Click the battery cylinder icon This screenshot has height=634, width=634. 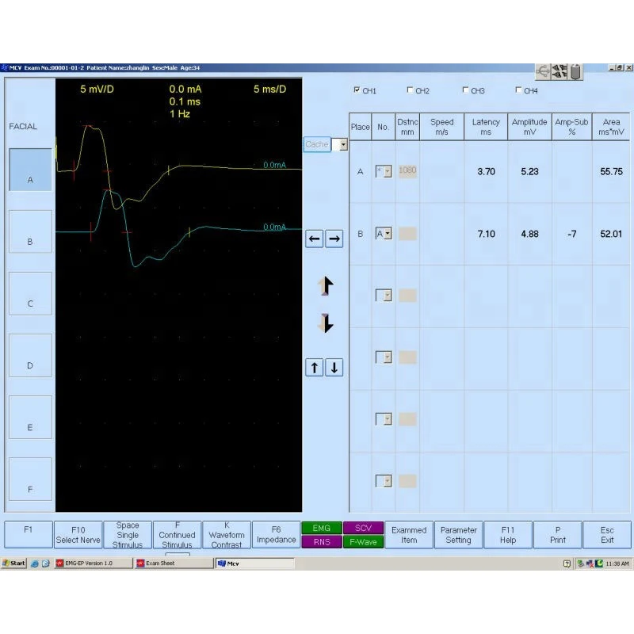tap(576, 72)
